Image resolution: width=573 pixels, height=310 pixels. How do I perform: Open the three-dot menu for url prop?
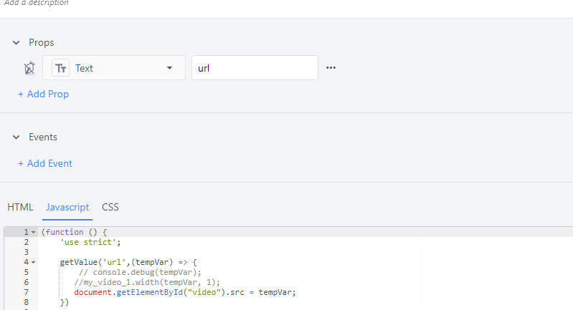[x=331, y=68]
